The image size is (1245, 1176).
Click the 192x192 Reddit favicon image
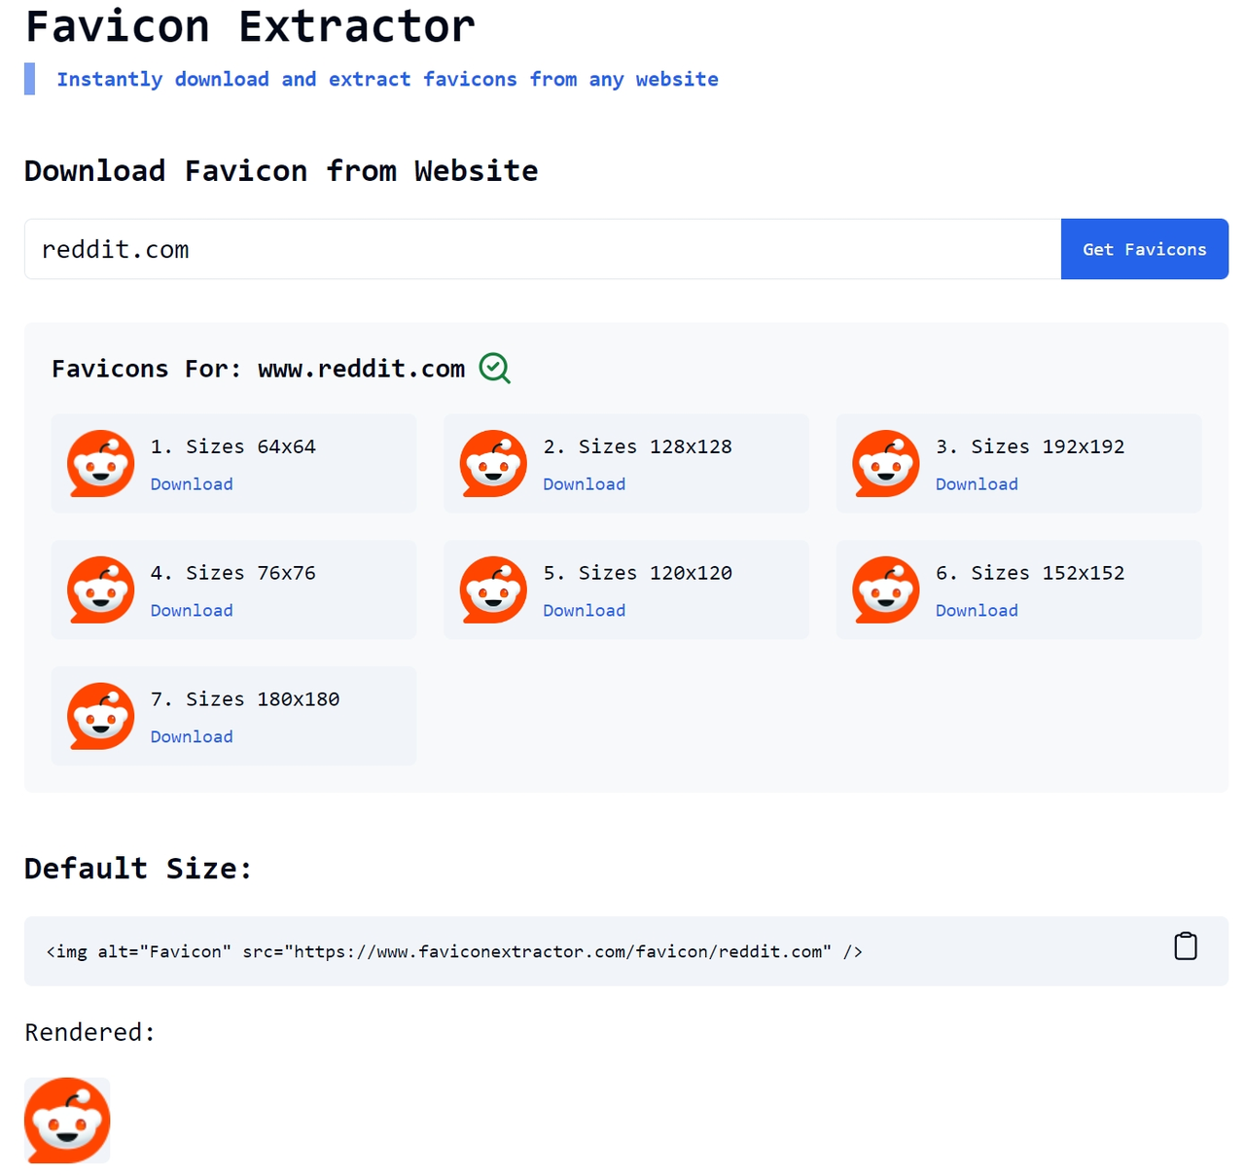click(886, 464)
